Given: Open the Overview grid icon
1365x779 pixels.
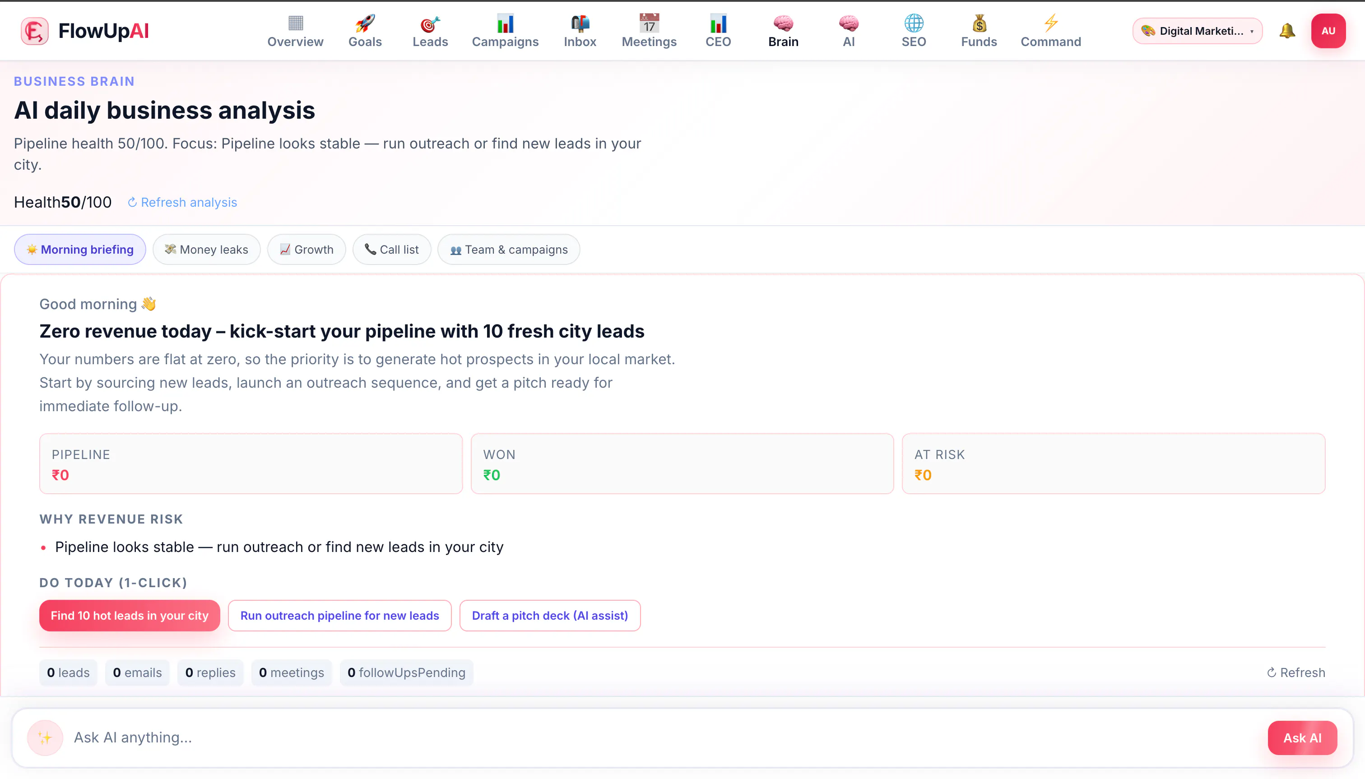Looking at the screenshot, I should 295,23.
